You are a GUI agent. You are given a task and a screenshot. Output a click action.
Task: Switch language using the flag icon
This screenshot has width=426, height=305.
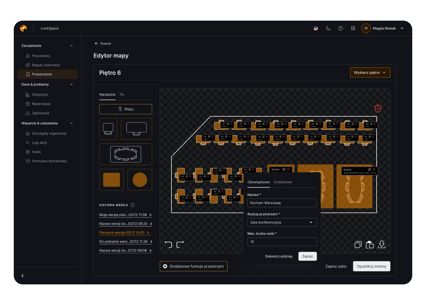316,28
